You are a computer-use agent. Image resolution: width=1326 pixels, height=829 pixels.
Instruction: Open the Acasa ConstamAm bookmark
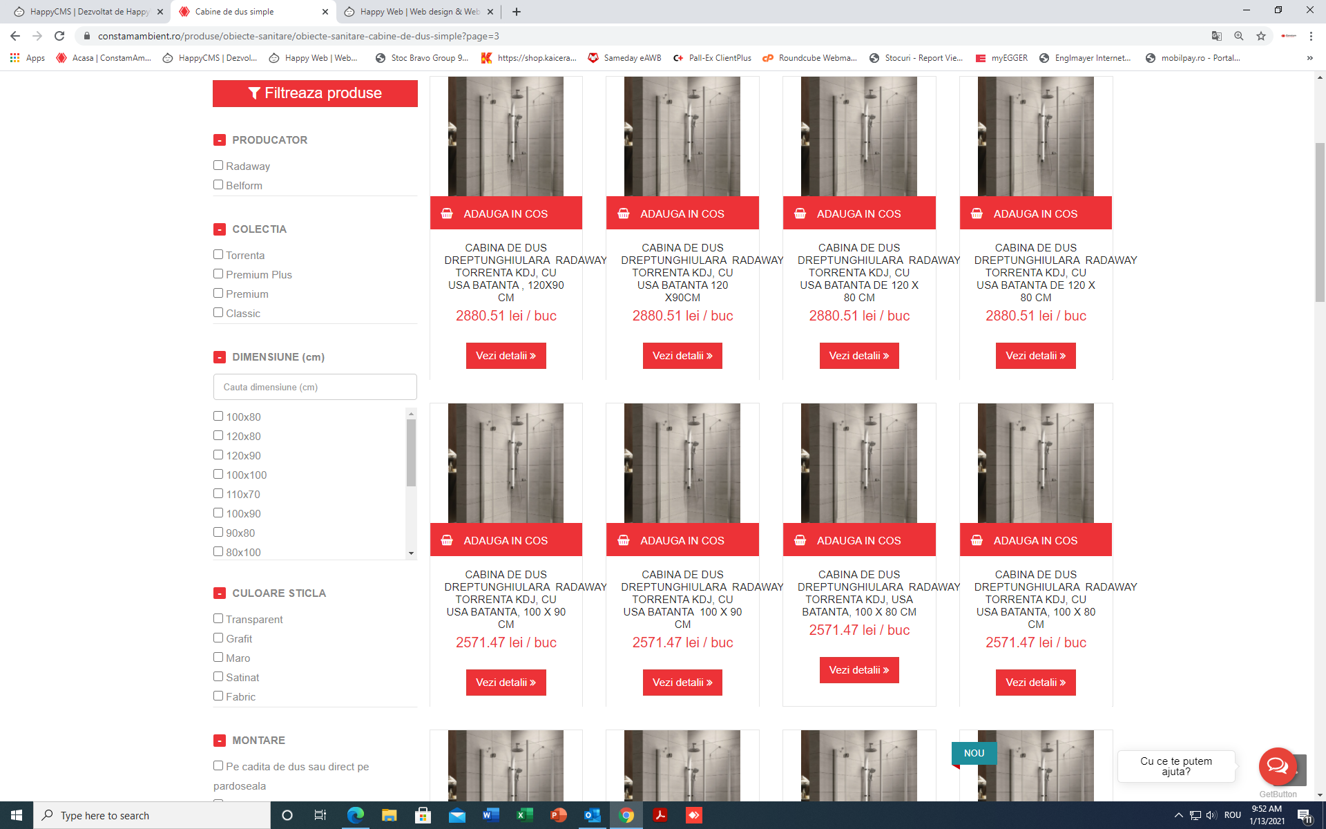(104, 58)
